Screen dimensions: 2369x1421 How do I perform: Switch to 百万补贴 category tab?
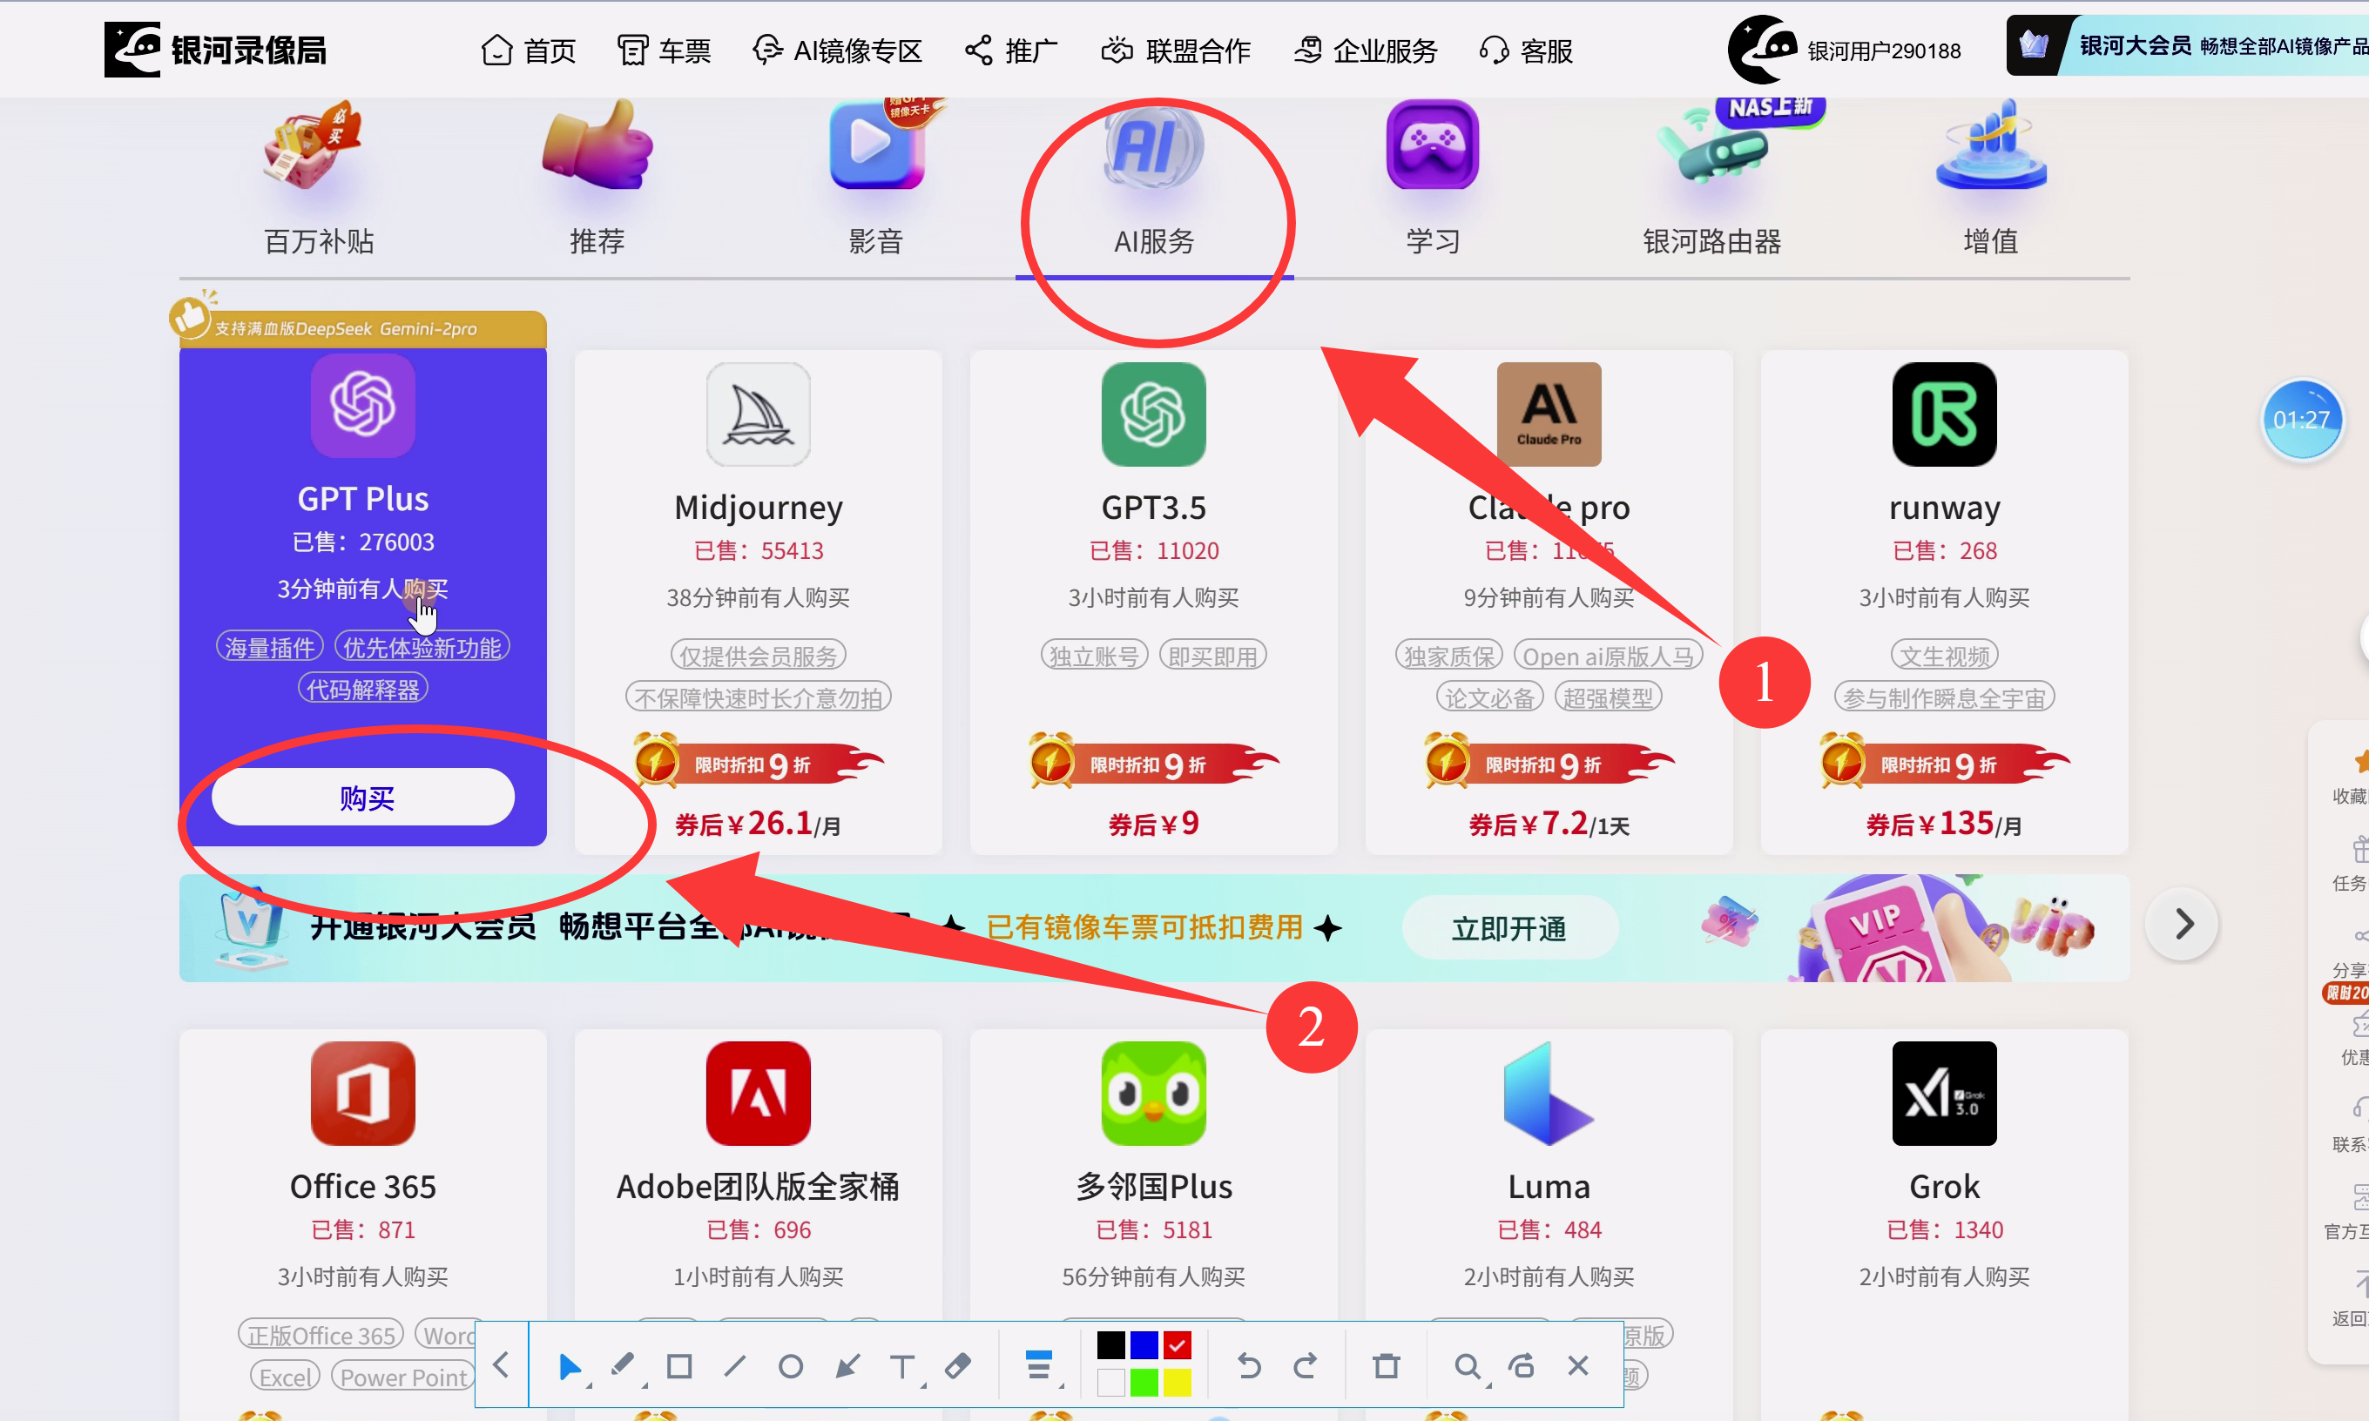[318, 178]
